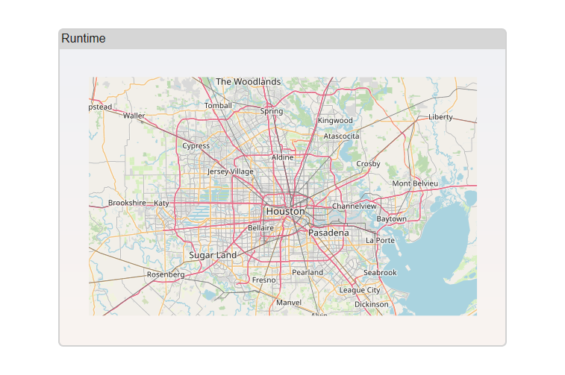Click the Atascocita map label
Screen dimensions: 565x375
click(x=341, y=136)
